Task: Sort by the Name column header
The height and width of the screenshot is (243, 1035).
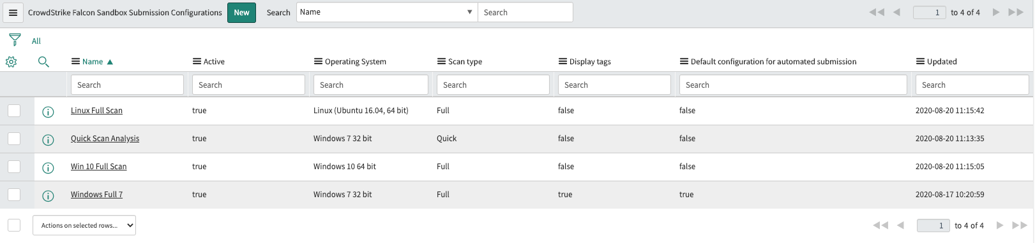Action: [x=93, y=62]
